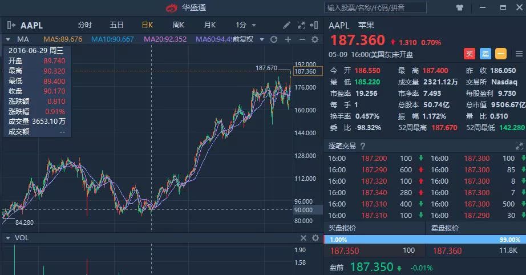526x275 pixels.
Task: Open the 1分 interval dropdown arrow
Action: [x=254, y=25]
